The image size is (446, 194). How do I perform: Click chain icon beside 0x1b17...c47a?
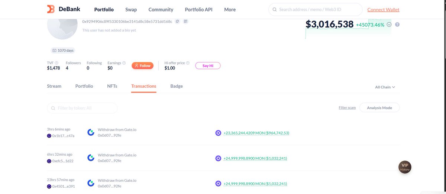pos(49,136)
